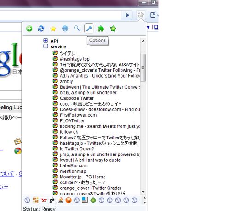Open the 'Bettween | The Ultimate Twitter' bookmark
This screenshot has height=211, width=230.
coord(100,87)
